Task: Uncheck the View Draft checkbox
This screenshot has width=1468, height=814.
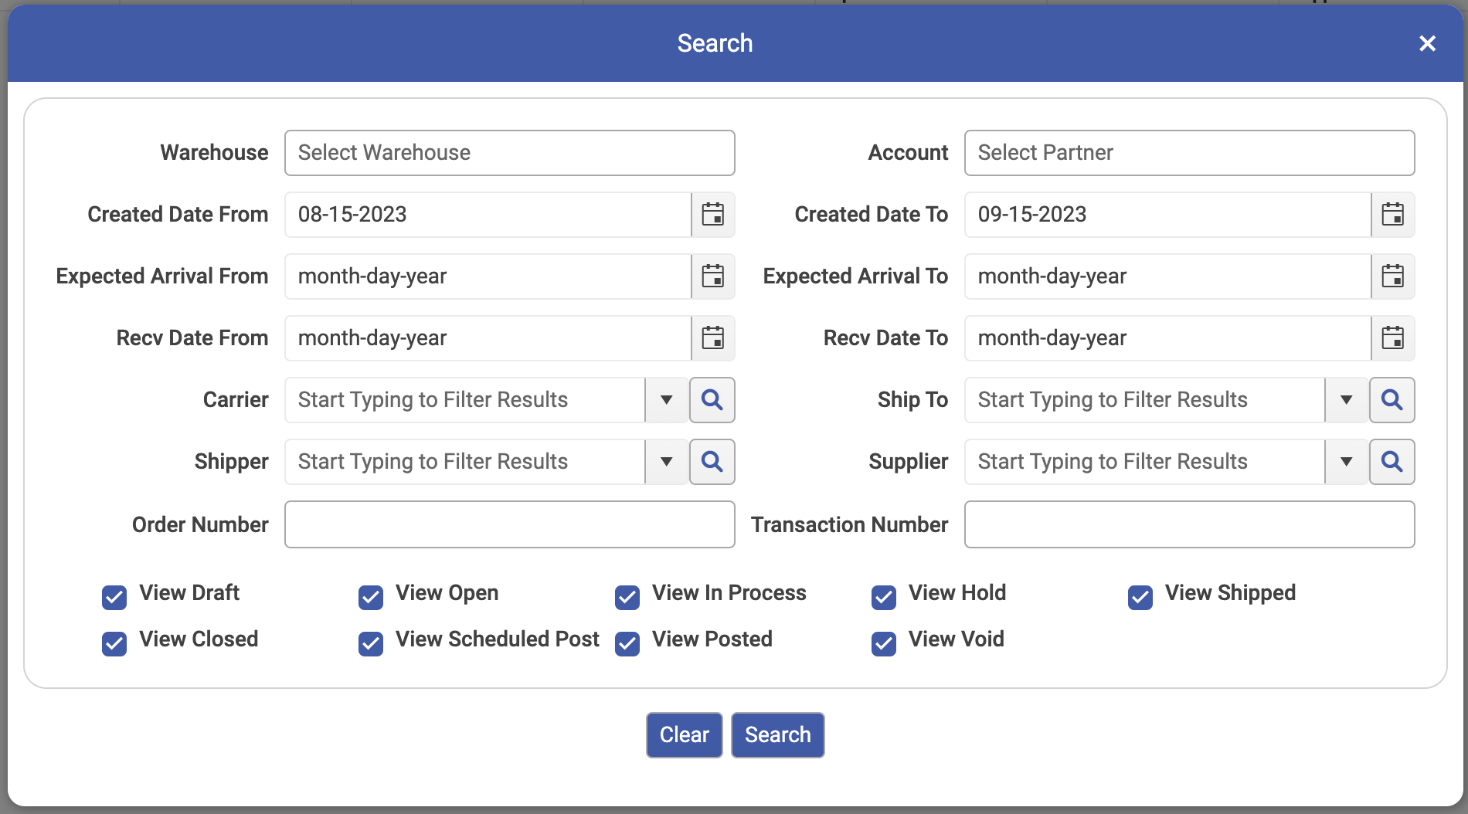Action: 114,597
